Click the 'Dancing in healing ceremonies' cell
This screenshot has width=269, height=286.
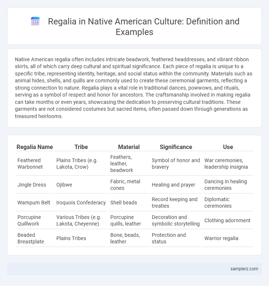[228, 185]
